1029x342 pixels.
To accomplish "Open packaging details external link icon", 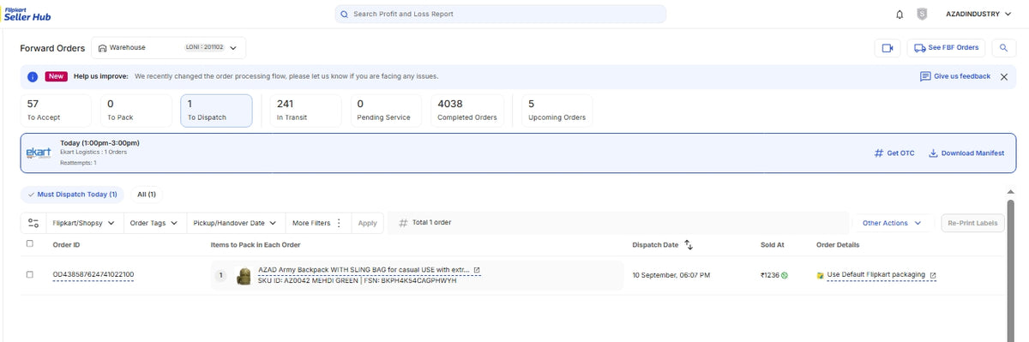I will (933, 275).
